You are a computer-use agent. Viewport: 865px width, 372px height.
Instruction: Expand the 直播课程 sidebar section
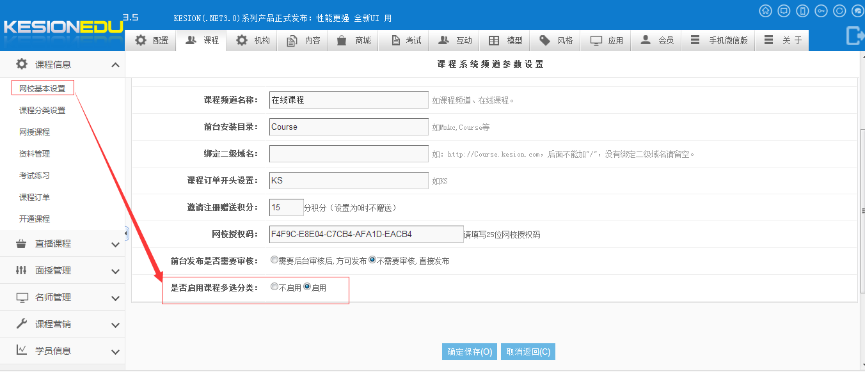pyautogui.click(x=61, y=244)
